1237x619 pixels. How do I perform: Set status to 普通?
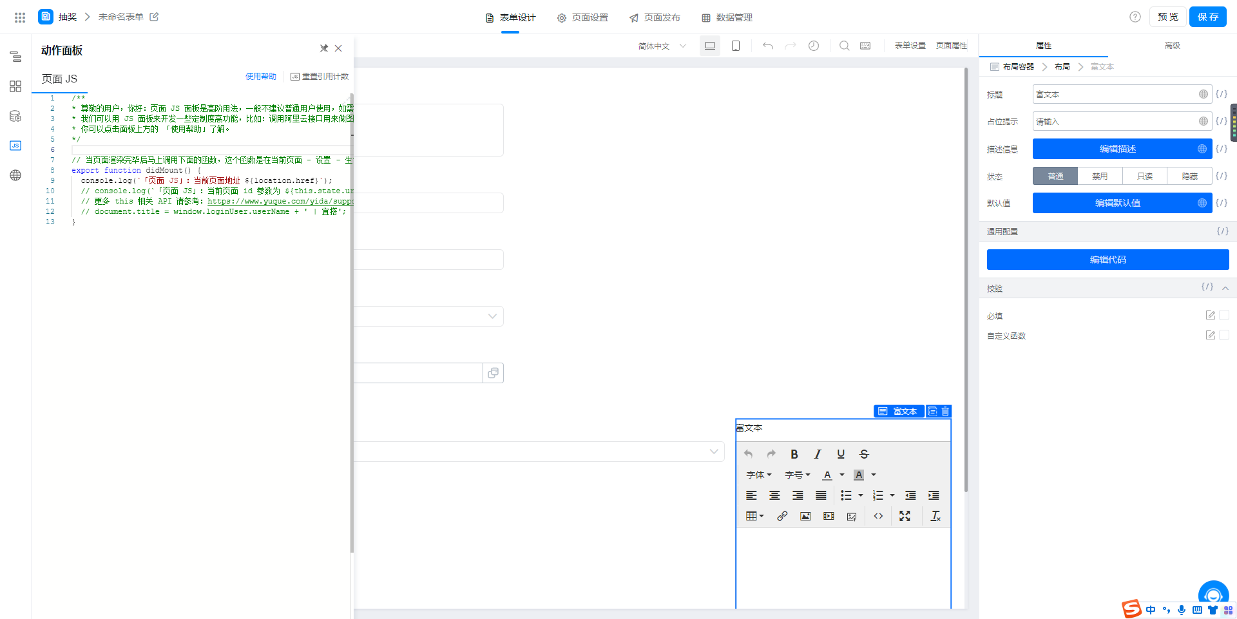click(x=1055, y=176)
